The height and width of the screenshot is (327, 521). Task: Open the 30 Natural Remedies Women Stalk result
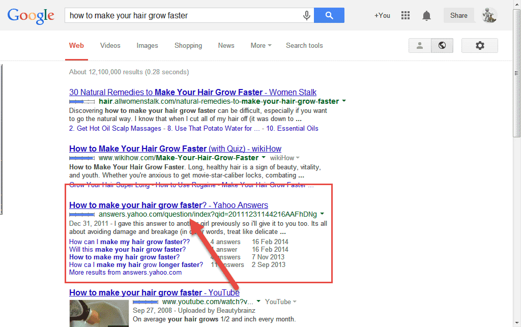tap(193, 92)
